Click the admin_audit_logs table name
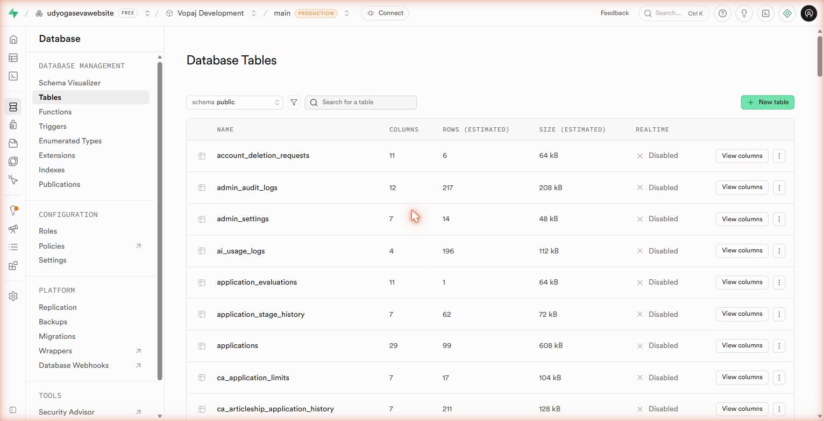This screenshot has width=824, height=421. [x=247, y=187]
